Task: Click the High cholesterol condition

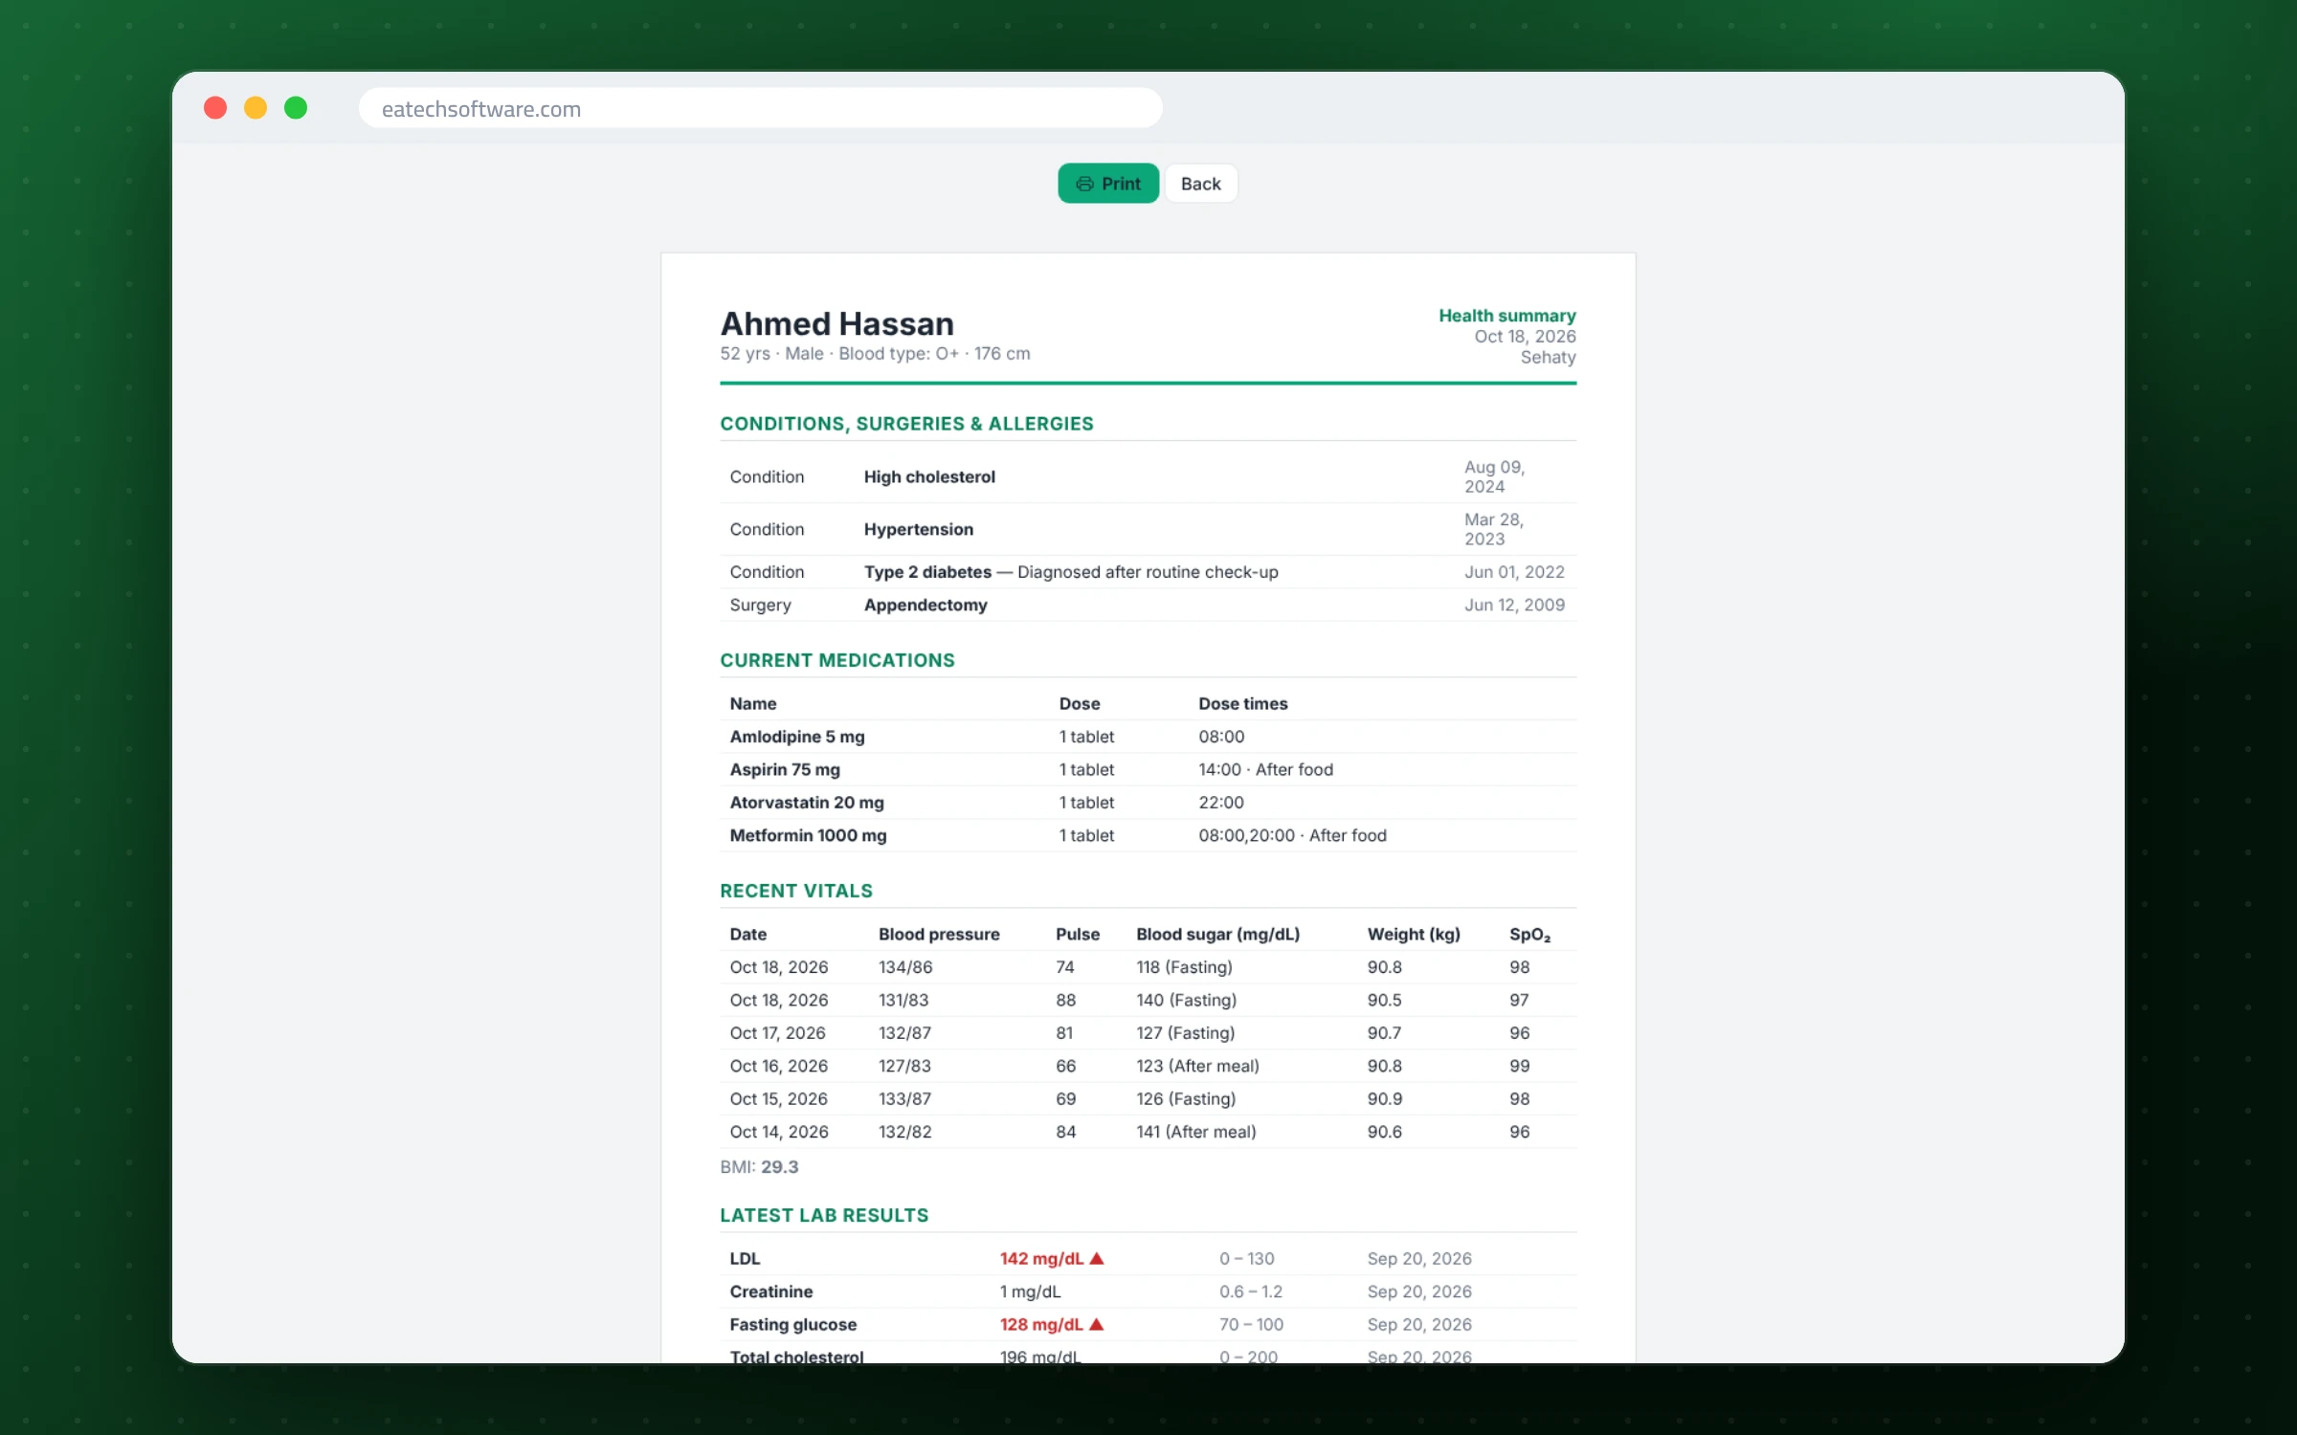Action: point(929,477)
